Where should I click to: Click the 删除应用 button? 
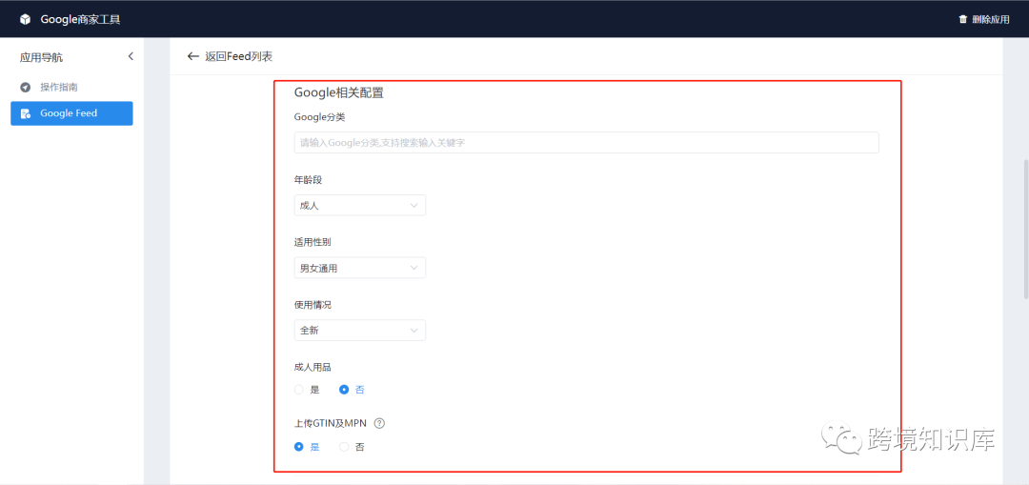[983, 19]
